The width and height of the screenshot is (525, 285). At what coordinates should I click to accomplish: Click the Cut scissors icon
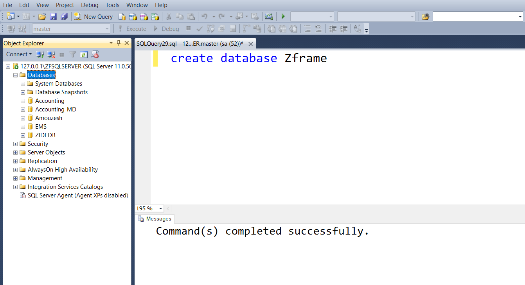(169, 16)
